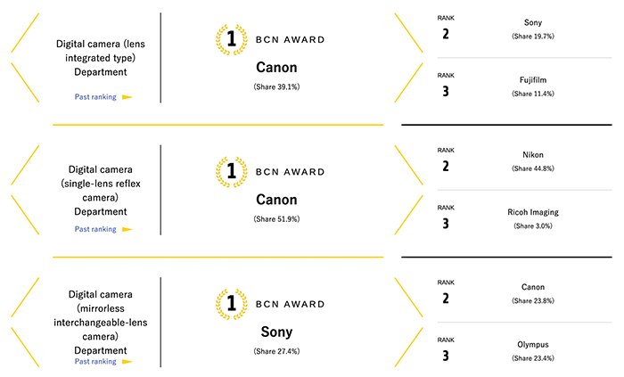This screenshot has height=377, width=624.
Task: Select Canon winner with 51.9% share
Action: [x=276, y=200]
